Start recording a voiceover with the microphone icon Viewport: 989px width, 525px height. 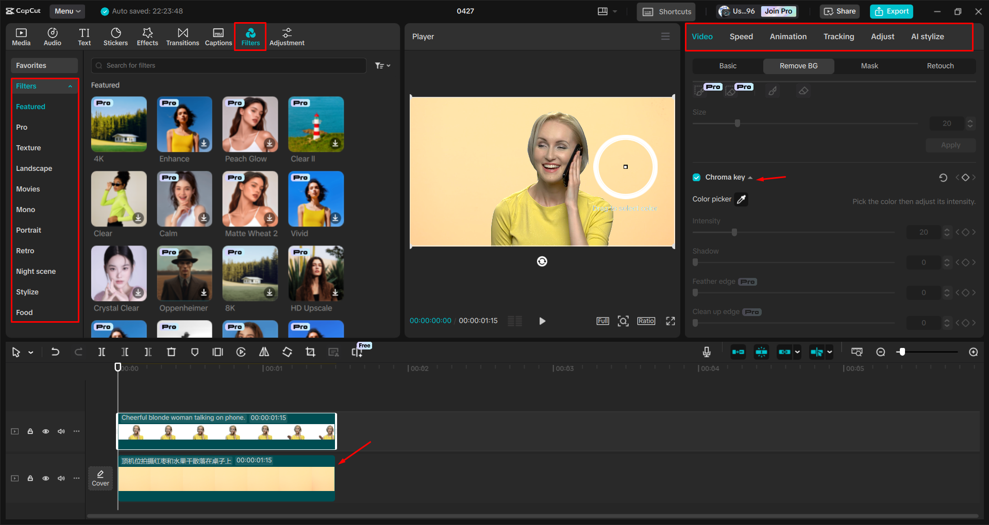tap(706, 352)
